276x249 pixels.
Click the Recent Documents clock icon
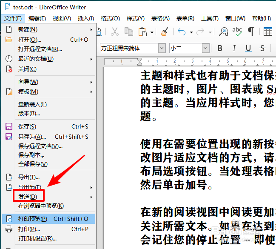9,59
